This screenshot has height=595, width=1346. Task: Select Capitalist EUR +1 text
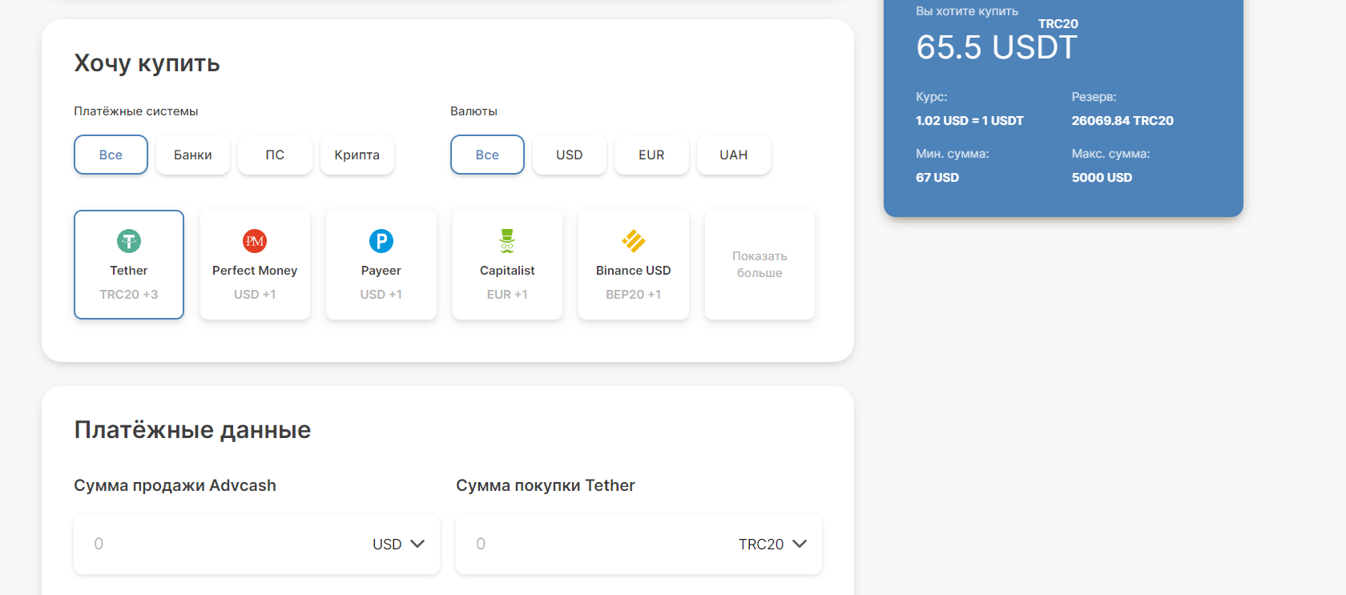507,294
